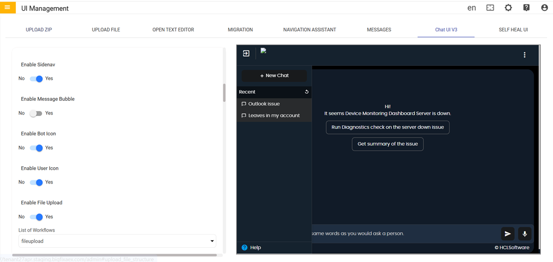The width and height of the screenshot is (553, 262).
Task: Click the HCLSoftware copyright text
Action: click(512, 248)
